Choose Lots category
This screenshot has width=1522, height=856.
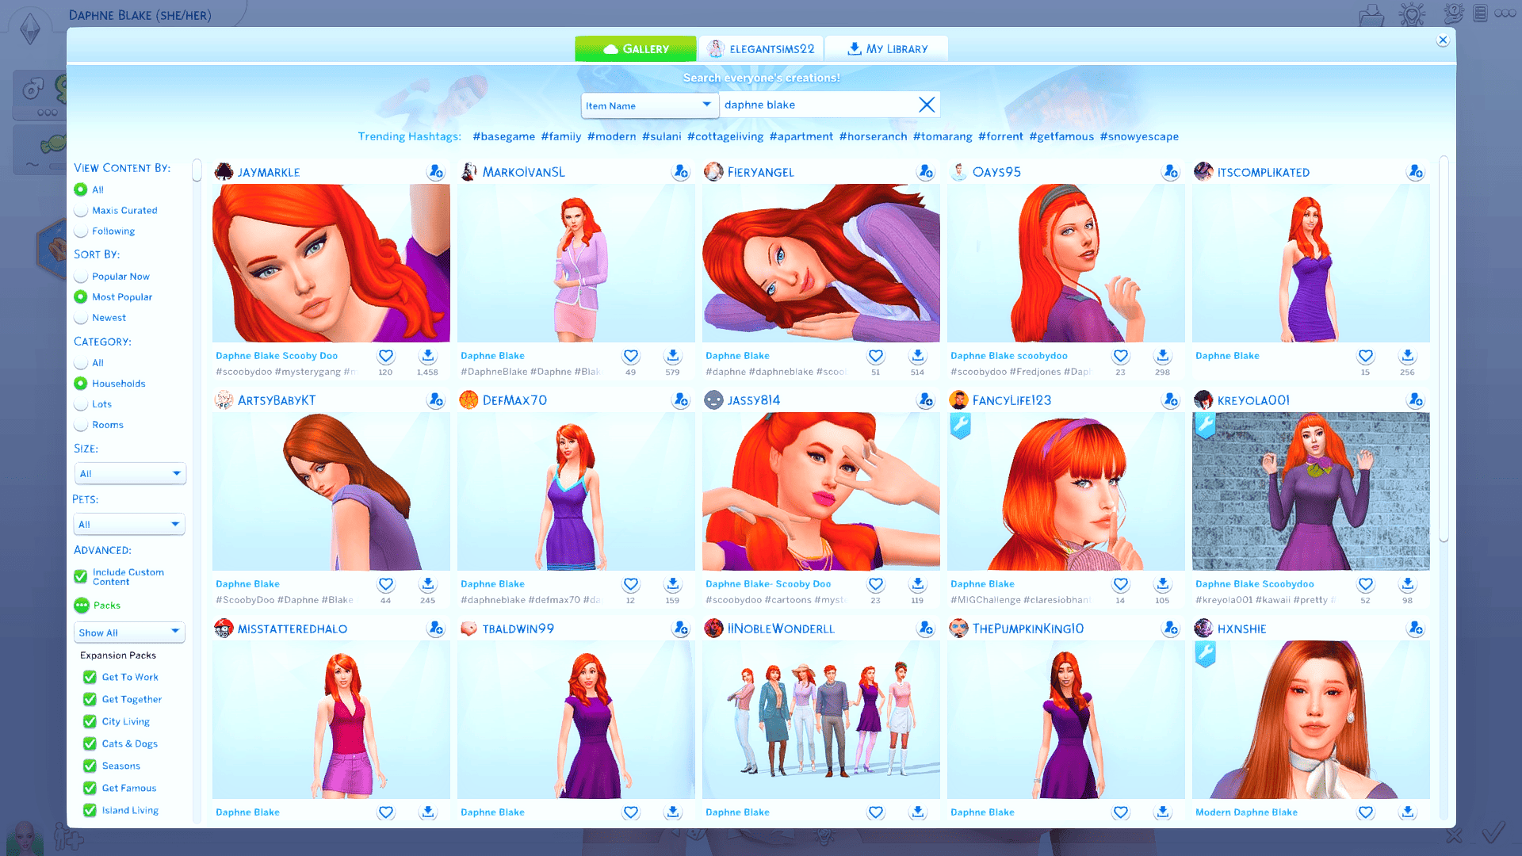click(x=81, y=403)
